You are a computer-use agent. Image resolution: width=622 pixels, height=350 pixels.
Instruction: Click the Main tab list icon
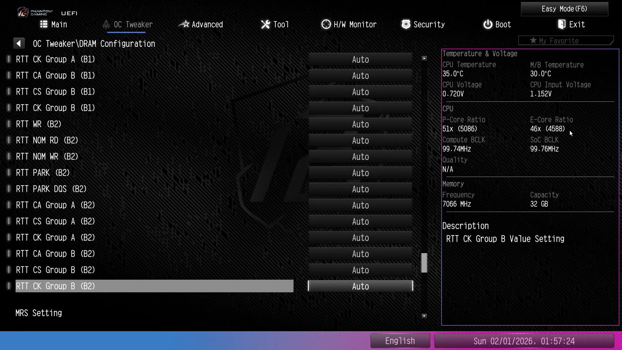(x=44, y=24)
